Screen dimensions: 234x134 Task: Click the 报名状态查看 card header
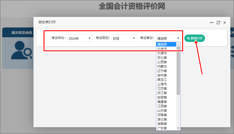click(18, 32)
